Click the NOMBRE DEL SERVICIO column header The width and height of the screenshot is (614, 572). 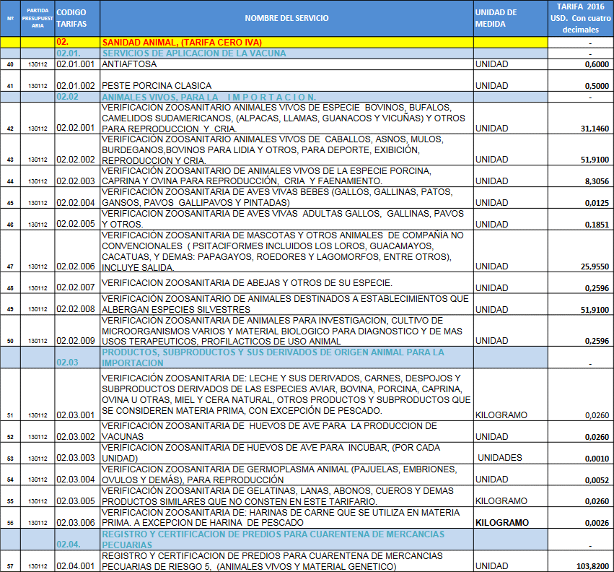tap(286, 17)
